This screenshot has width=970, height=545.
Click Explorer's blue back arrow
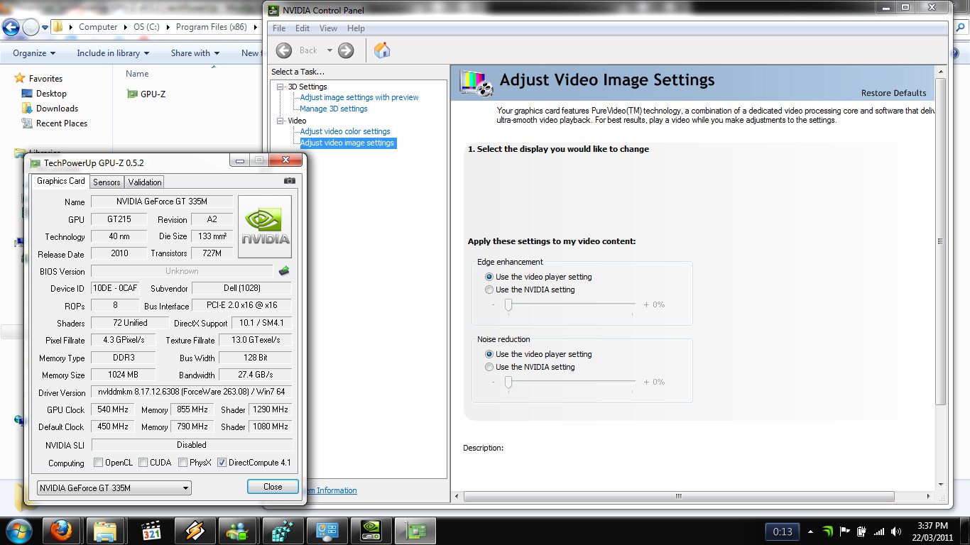pos(11,28)
